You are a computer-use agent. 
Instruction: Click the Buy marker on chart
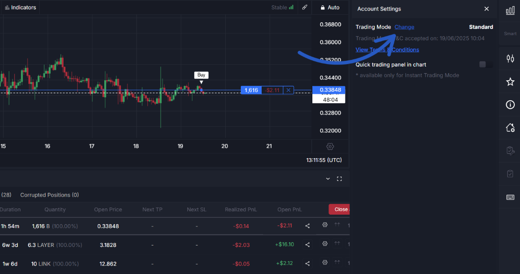(x=201, y=75)
